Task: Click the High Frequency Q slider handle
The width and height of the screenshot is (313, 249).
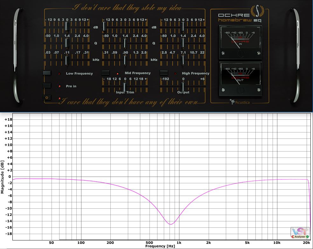Action: tap(183, 43)
